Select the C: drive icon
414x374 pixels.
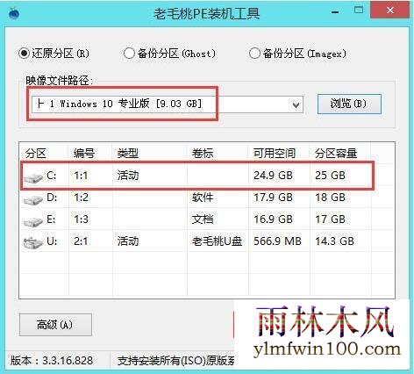[x=33, y=177]
